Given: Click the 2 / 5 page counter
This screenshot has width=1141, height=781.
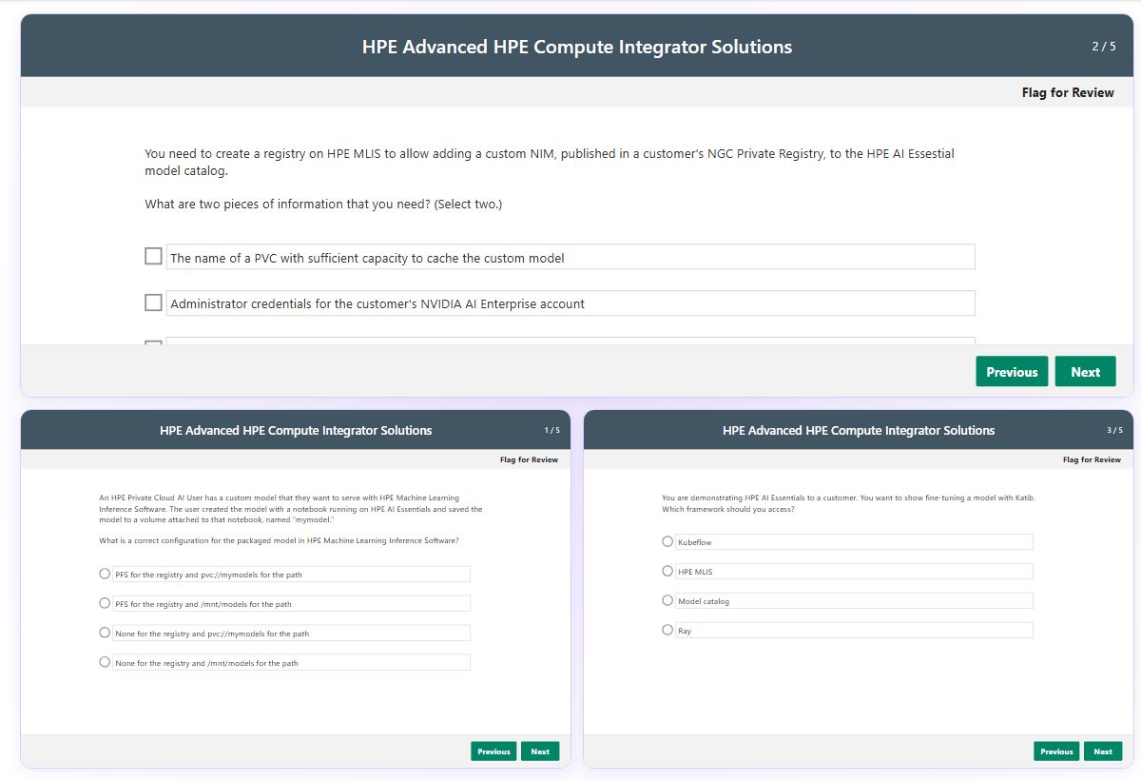Looking at the screenshot, I should click(x=1104, y=46).
